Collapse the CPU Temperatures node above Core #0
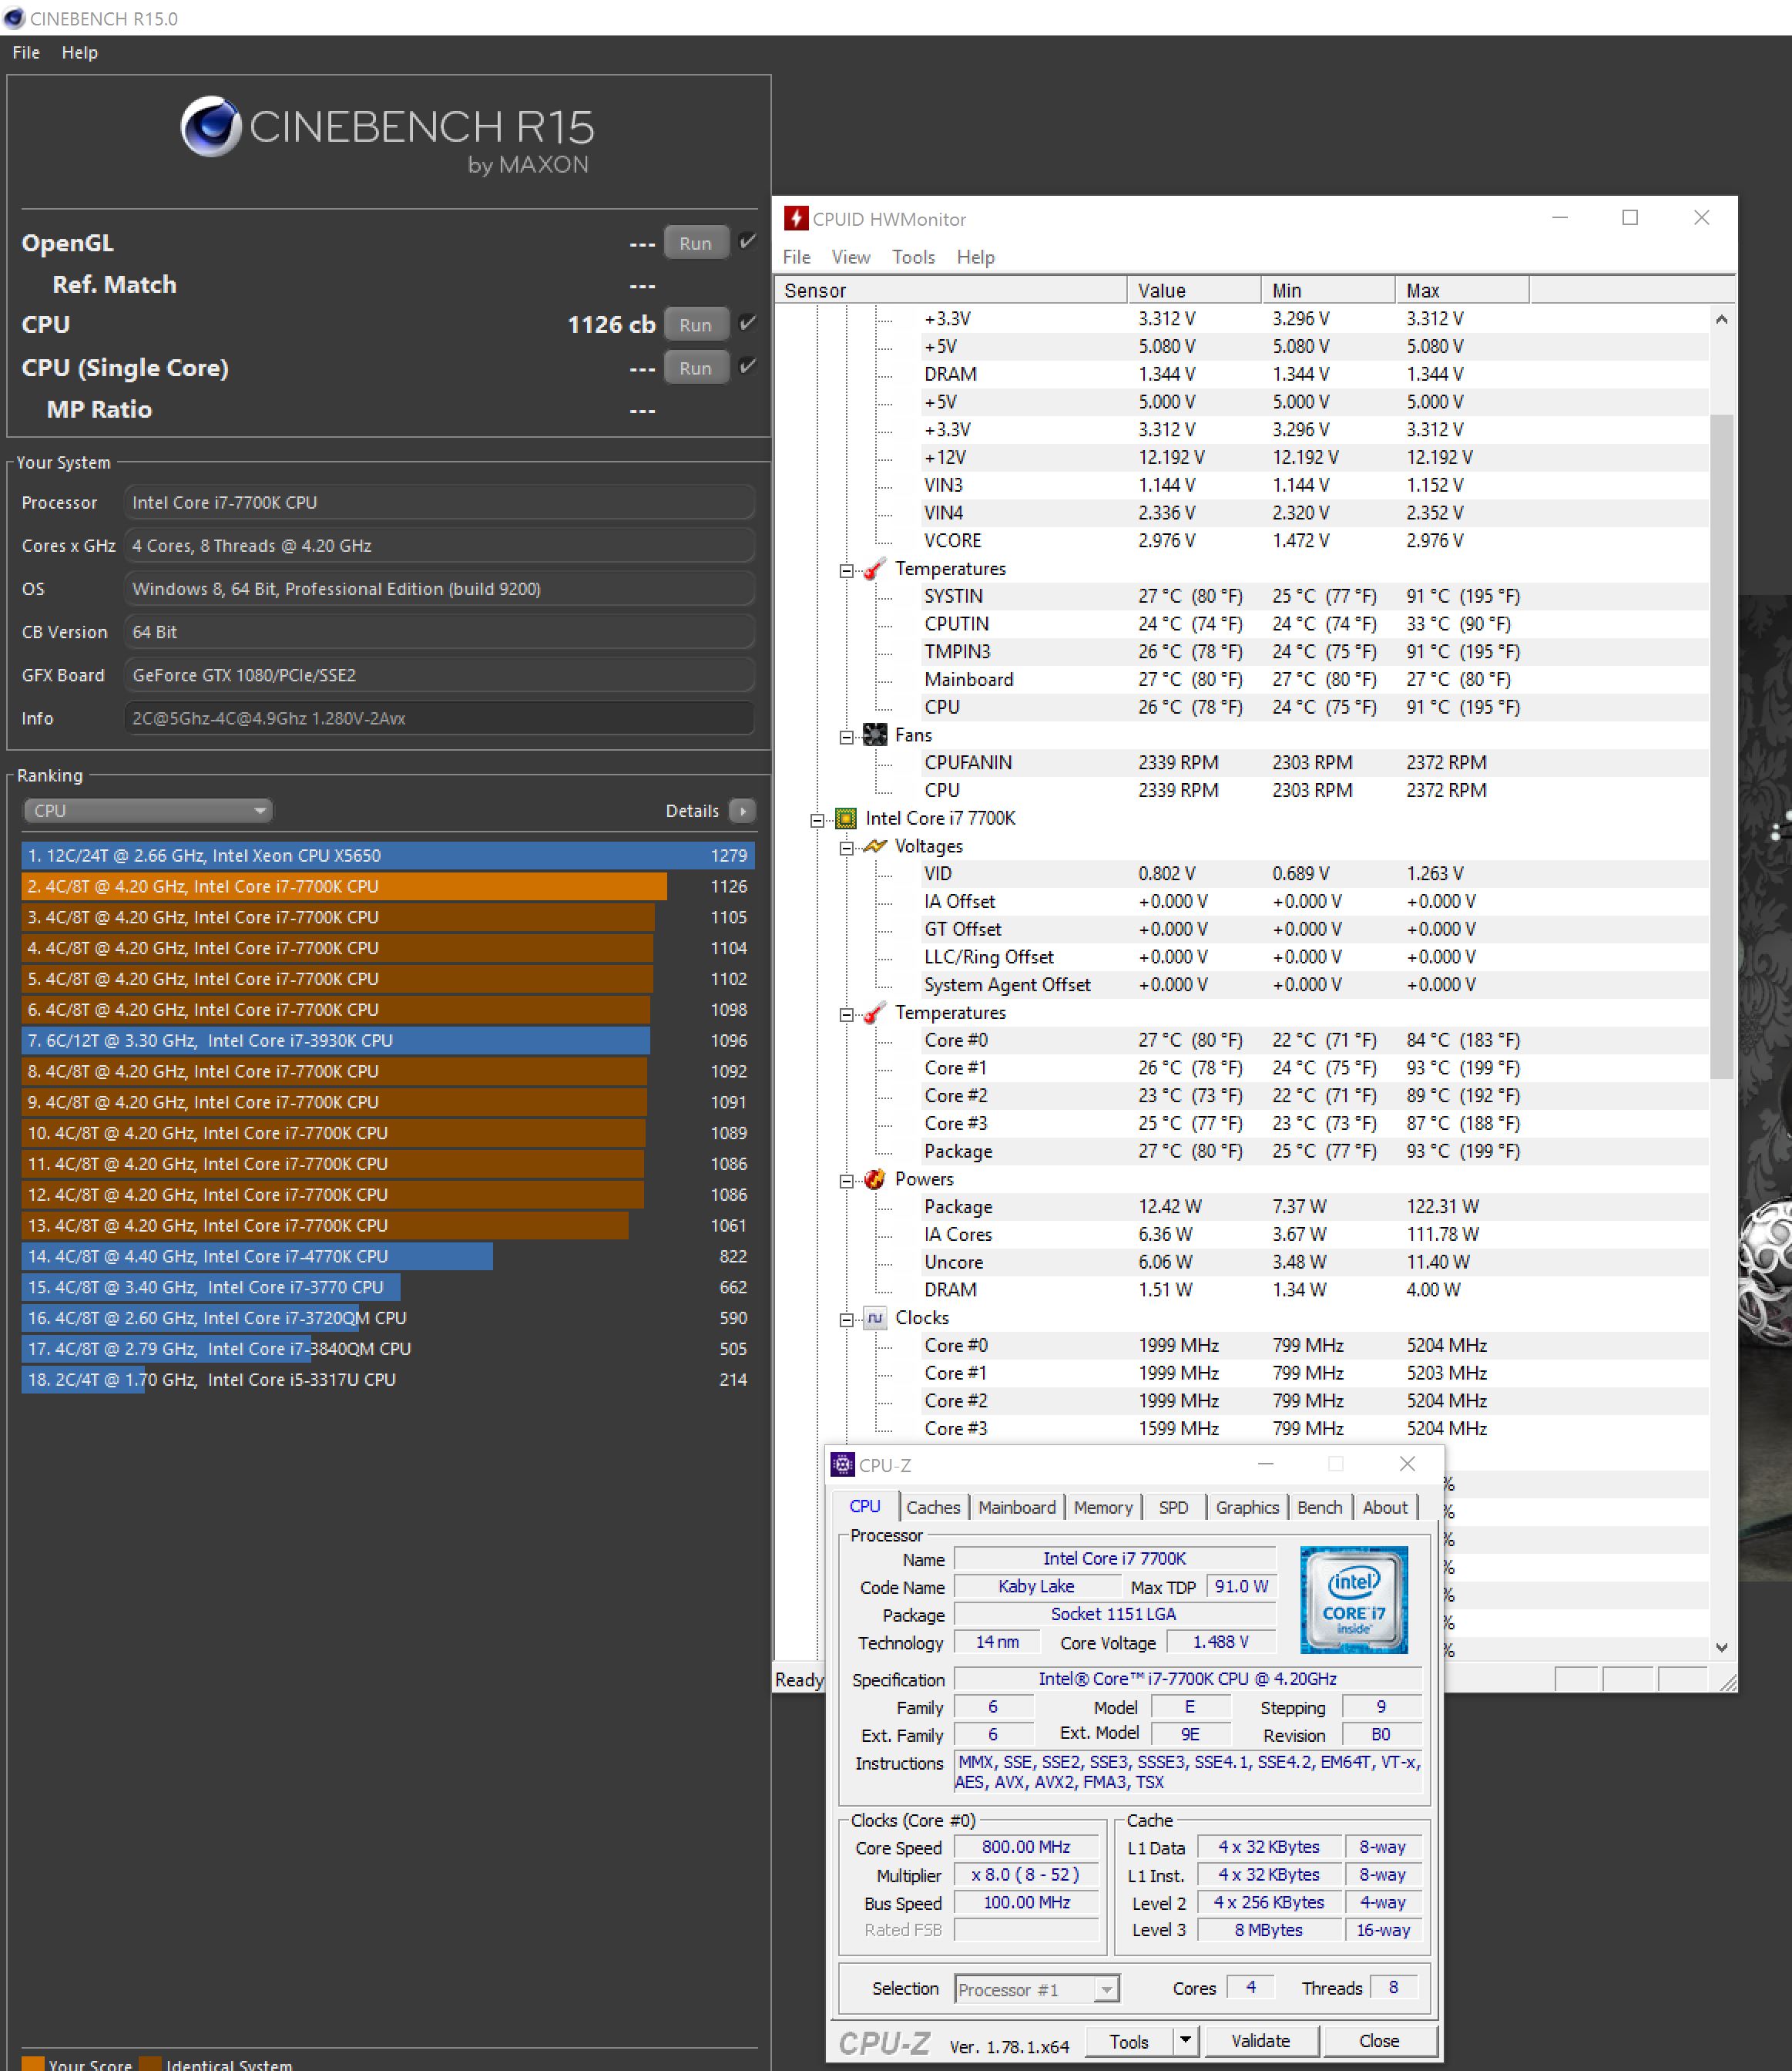Screen dimensions: 1792x2071 pos(846,1014)
